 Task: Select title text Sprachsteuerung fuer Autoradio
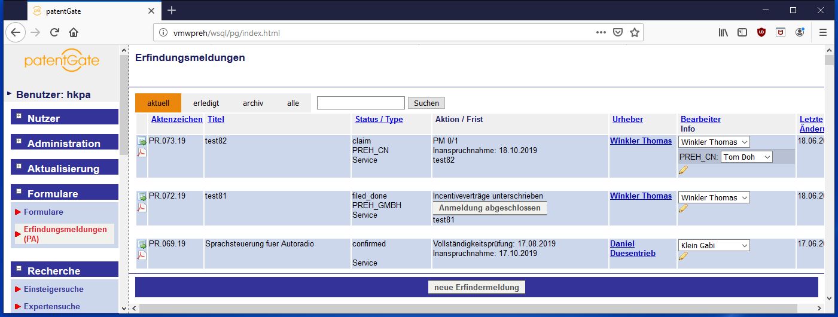pos(260,243)
